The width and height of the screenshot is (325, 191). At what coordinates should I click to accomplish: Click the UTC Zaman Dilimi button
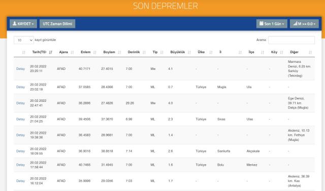(57, 24)
